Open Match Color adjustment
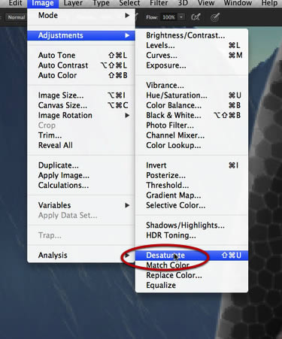This screenshot has width=282, height=339. (x=192, y=265)
